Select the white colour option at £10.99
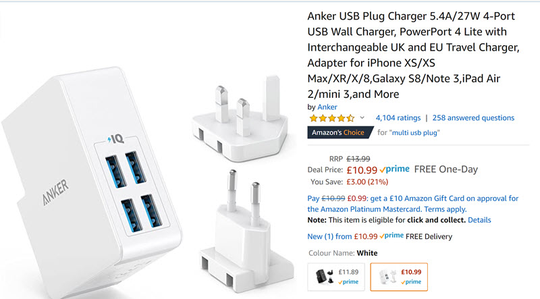Viewport: 540px width, 299px height. [x=399, y=277]
